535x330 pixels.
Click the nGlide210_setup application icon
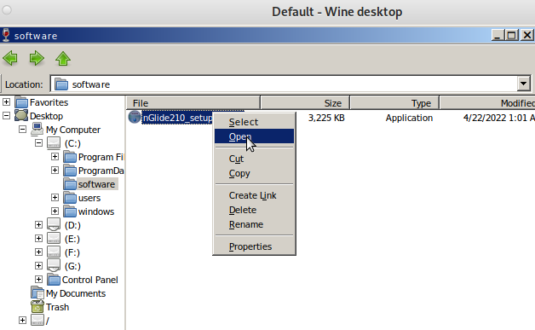point(135,117)
